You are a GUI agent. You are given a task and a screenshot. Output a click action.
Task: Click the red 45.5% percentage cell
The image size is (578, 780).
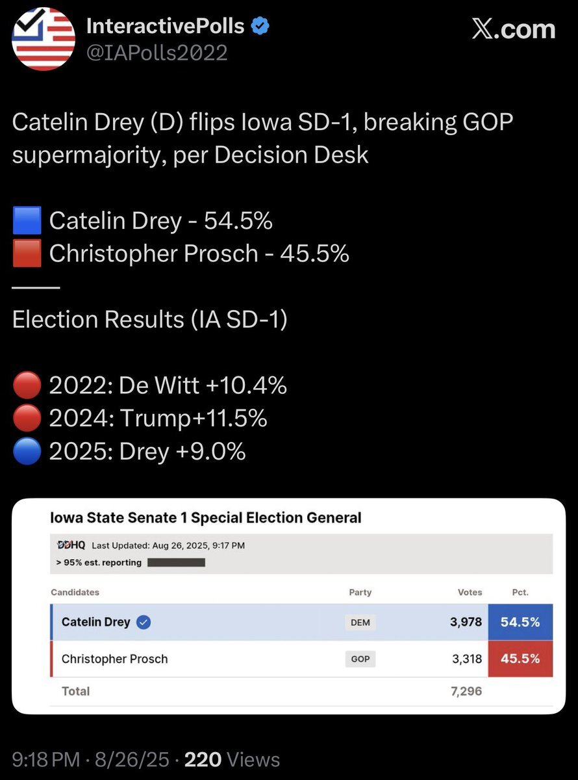click(520, 658)
